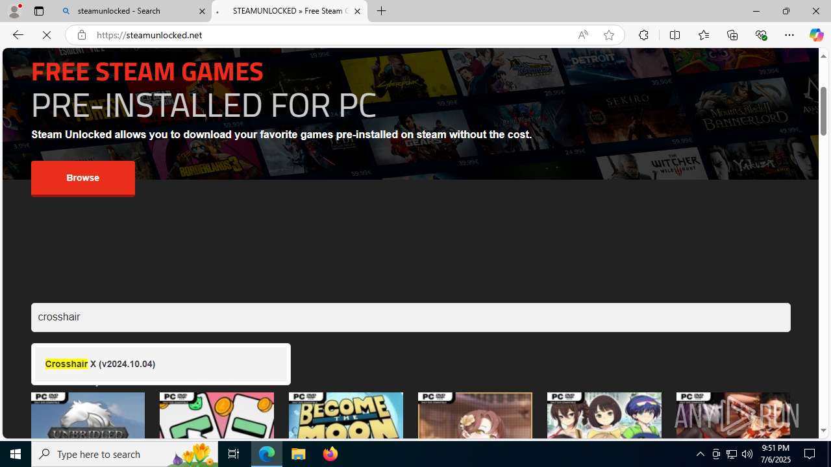The image size is (831, 467).
Task: Launch Firefox from taskbar
Action: [330, 454]
